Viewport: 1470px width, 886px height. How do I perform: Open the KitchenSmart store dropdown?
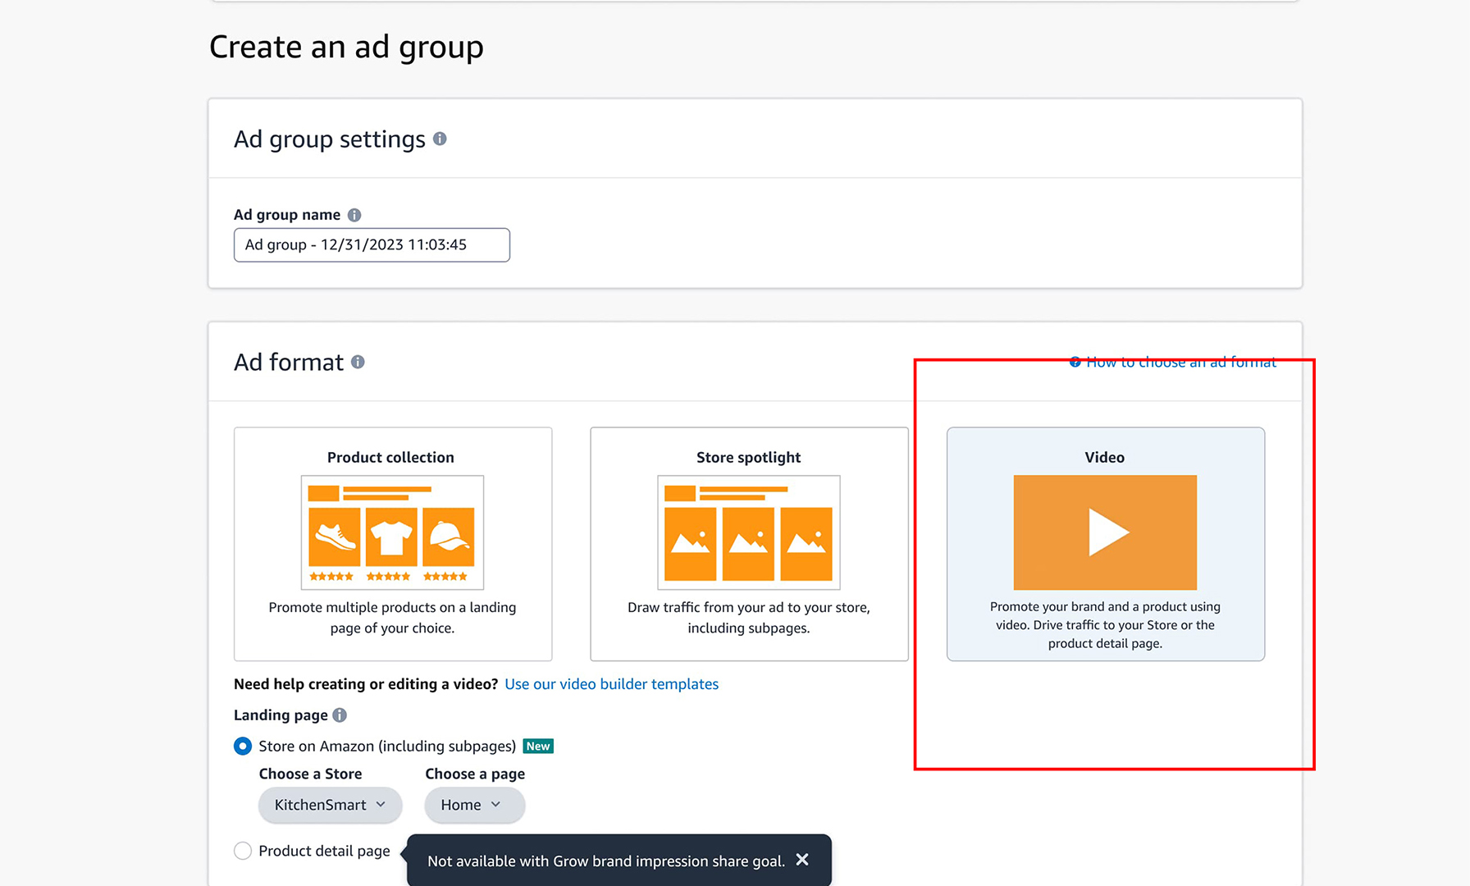point(330,805)
